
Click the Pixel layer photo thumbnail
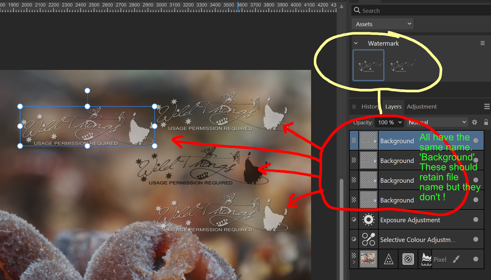click(369, 259)
